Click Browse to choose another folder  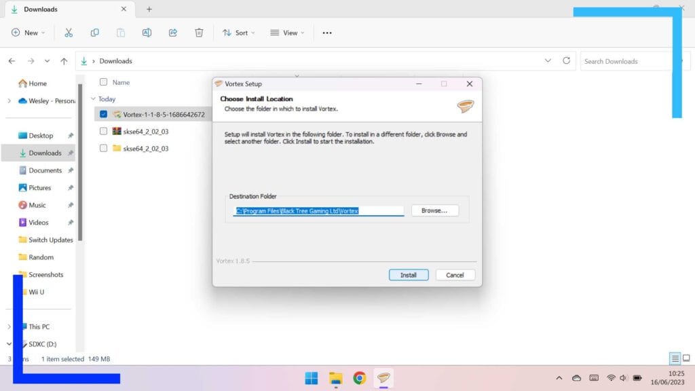434,210
